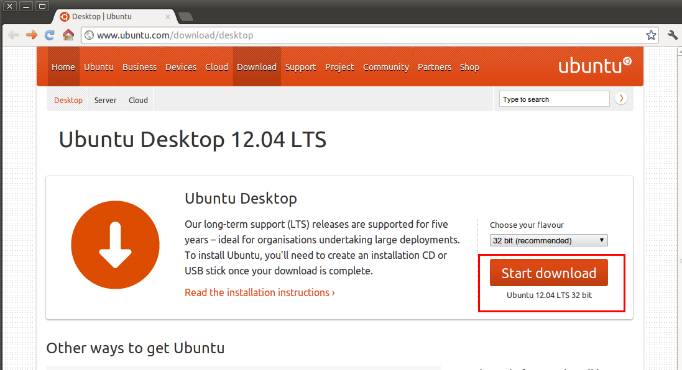Focus the Type to search field

554,99
